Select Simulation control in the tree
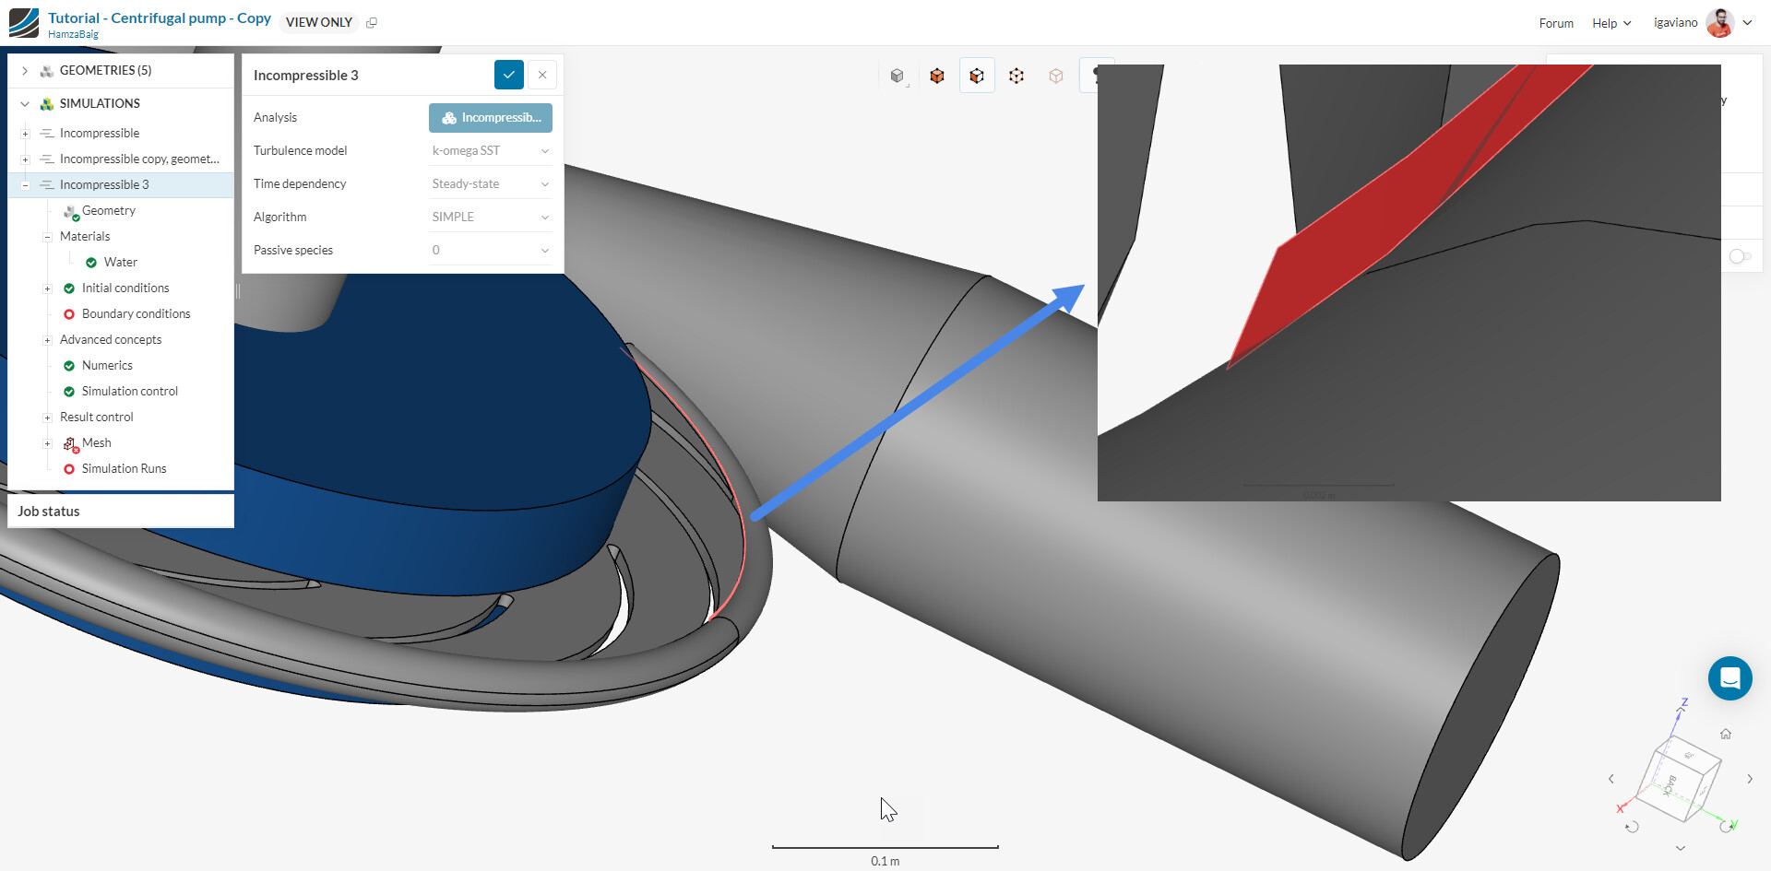The width and height of the screenshot is (1771, 871). click(130, 392)
